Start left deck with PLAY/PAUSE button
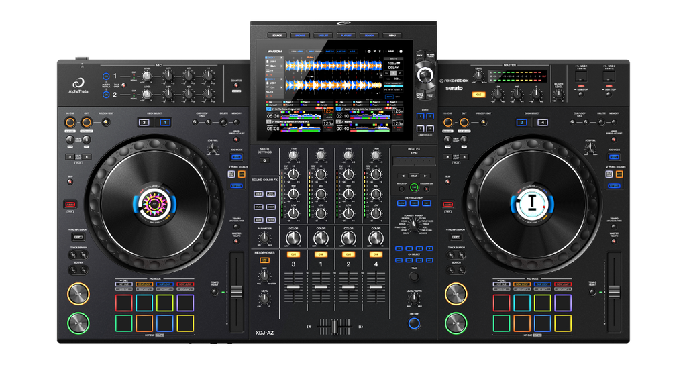Viewport: 687px width, 365px height. pos(78,323)
